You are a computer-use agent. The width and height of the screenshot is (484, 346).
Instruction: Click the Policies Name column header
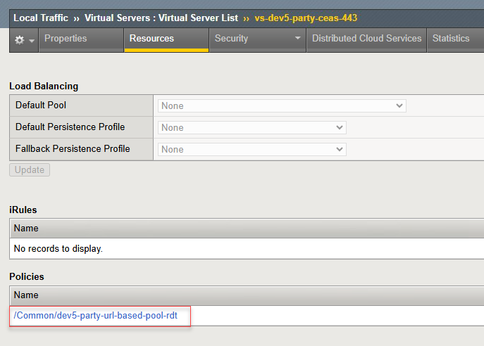26,295
